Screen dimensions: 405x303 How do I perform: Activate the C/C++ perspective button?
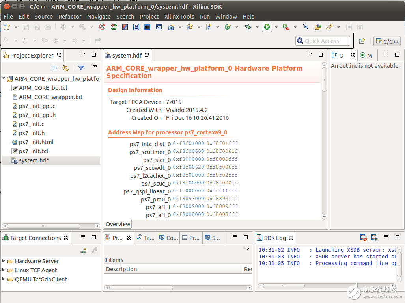click(x=387, y=41)
